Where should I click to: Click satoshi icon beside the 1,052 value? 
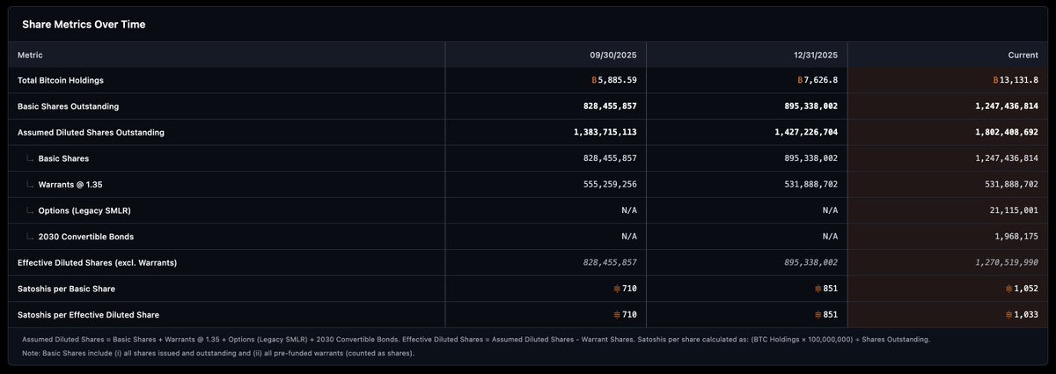coord(1008,289)
